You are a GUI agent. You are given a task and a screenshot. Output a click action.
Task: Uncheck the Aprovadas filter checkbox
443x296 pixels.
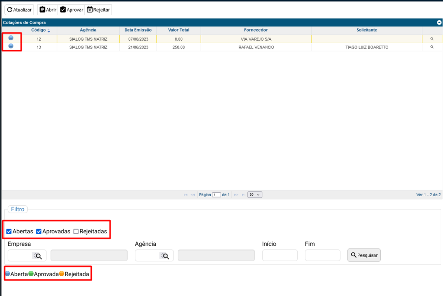point(39,232)
